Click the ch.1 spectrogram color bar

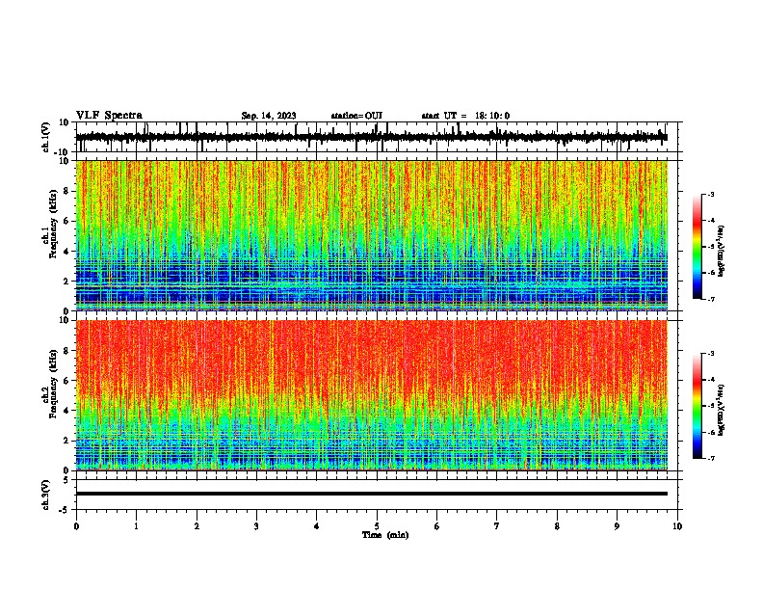[x=697, y=247]
